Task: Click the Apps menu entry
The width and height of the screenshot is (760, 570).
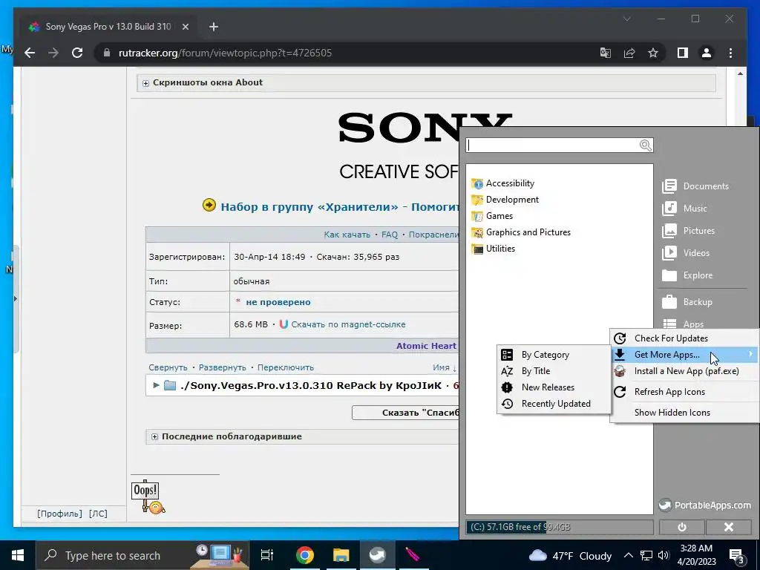Action: 683,324
